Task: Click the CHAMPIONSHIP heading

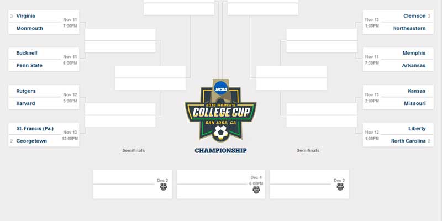Action: (x=220, y=150)
